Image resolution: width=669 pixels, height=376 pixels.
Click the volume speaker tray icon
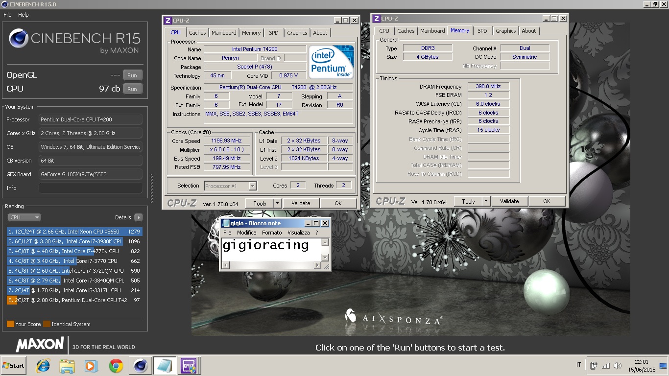click(617, 366)
